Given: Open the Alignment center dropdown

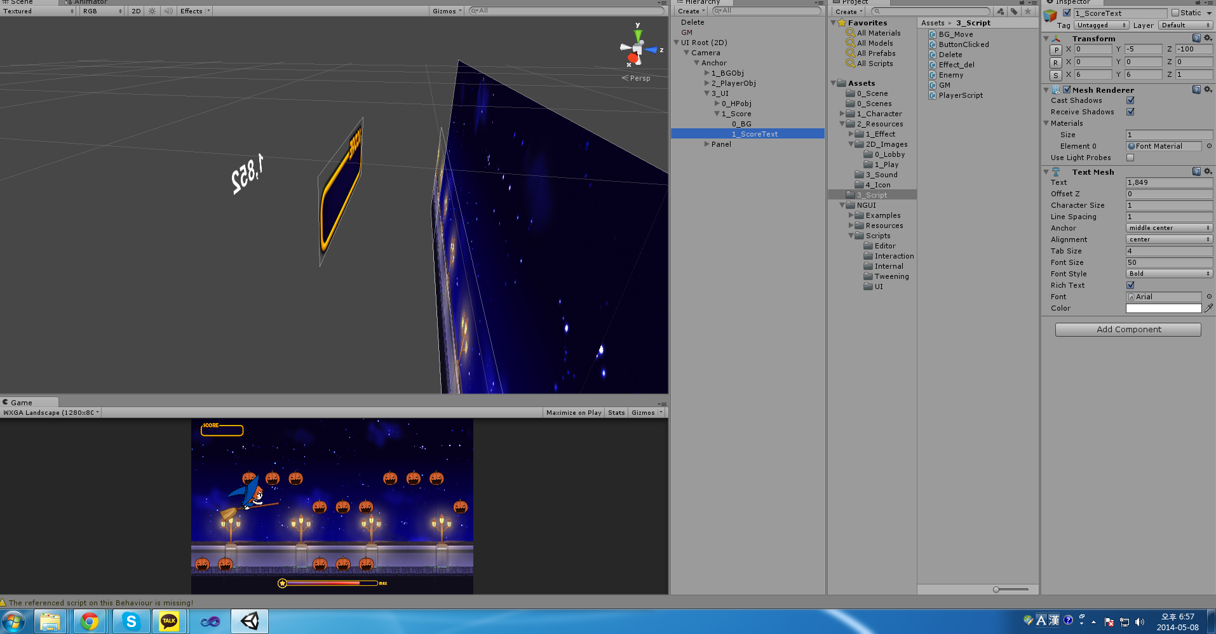Looking at the screenshot, I should [1169, 239].
